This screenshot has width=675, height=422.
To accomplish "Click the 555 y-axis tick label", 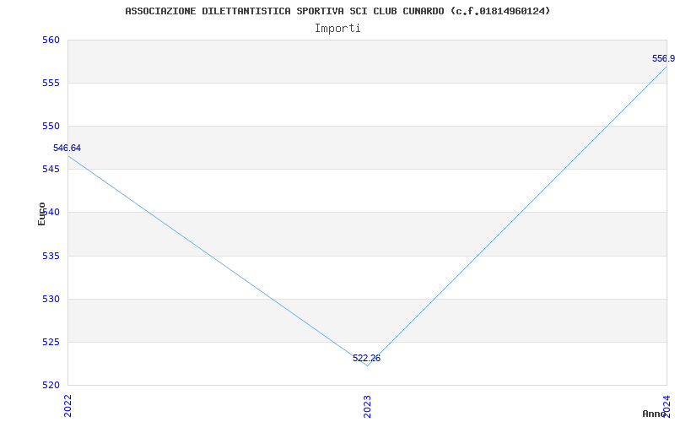I will tap(51, 83).
